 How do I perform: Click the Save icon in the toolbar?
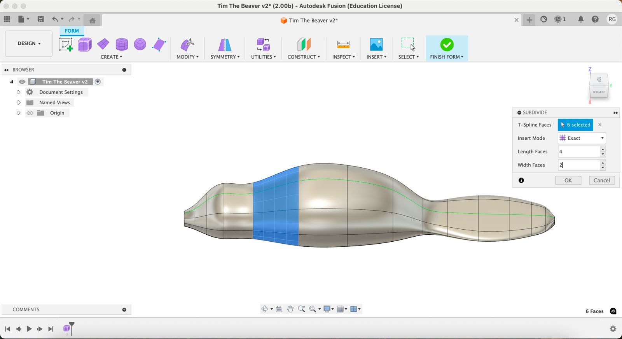[x=40, y=19]
